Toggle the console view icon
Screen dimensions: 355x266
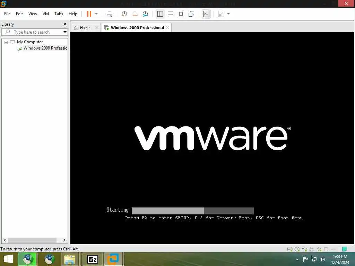tap(206, 14)
